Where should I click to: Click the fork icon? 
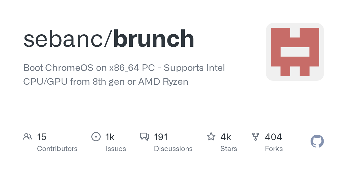256,137
